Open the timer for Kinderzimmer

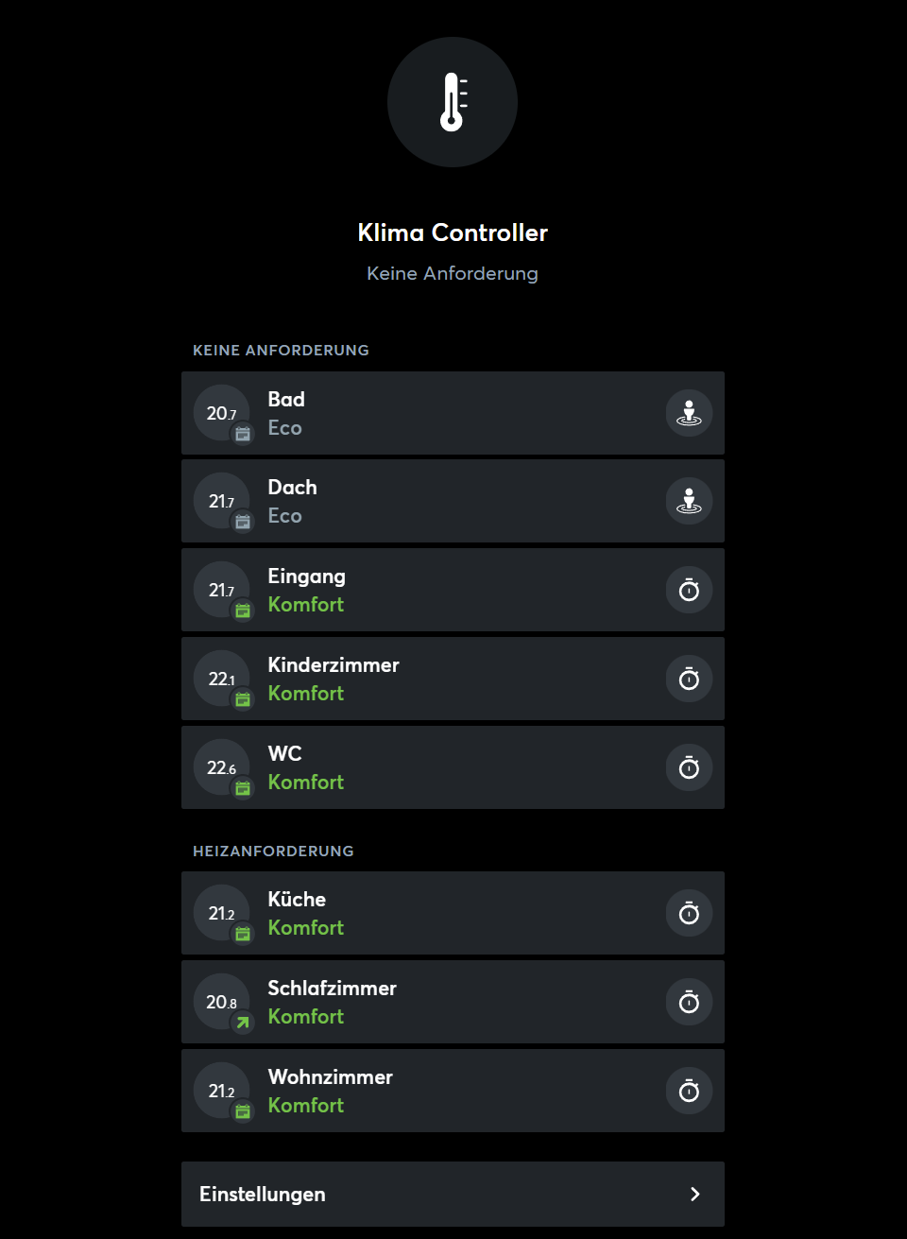pyautogui.click(x=689, y=679)
